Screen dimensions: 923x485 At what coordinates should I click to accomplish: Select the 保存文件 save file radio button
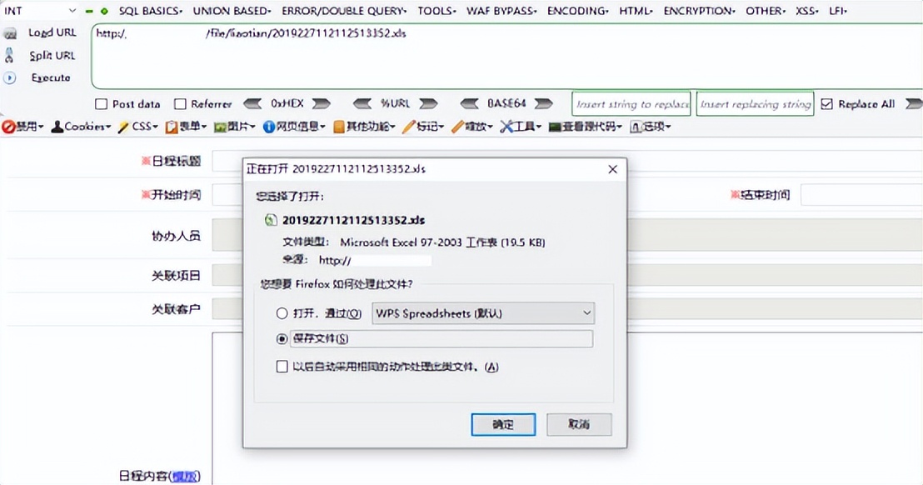coord(282,339)
